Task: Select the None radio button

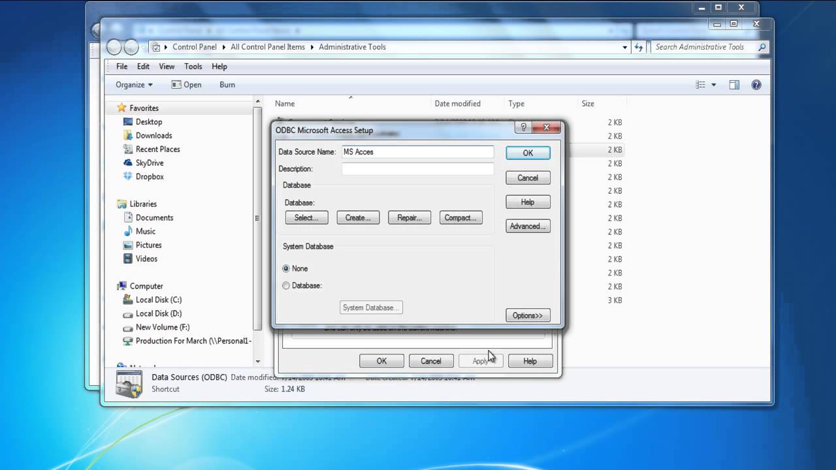Action: (x=286, y=269)
